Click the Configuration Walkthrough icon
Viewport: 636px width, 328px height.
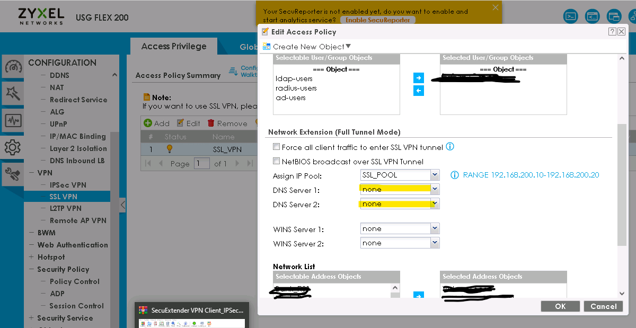click(233, 70)
